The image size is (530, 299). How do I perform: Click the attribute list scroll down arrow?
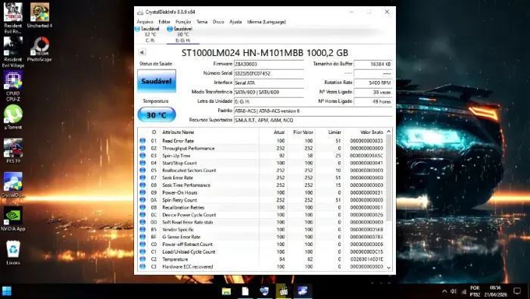coord(388,267)
